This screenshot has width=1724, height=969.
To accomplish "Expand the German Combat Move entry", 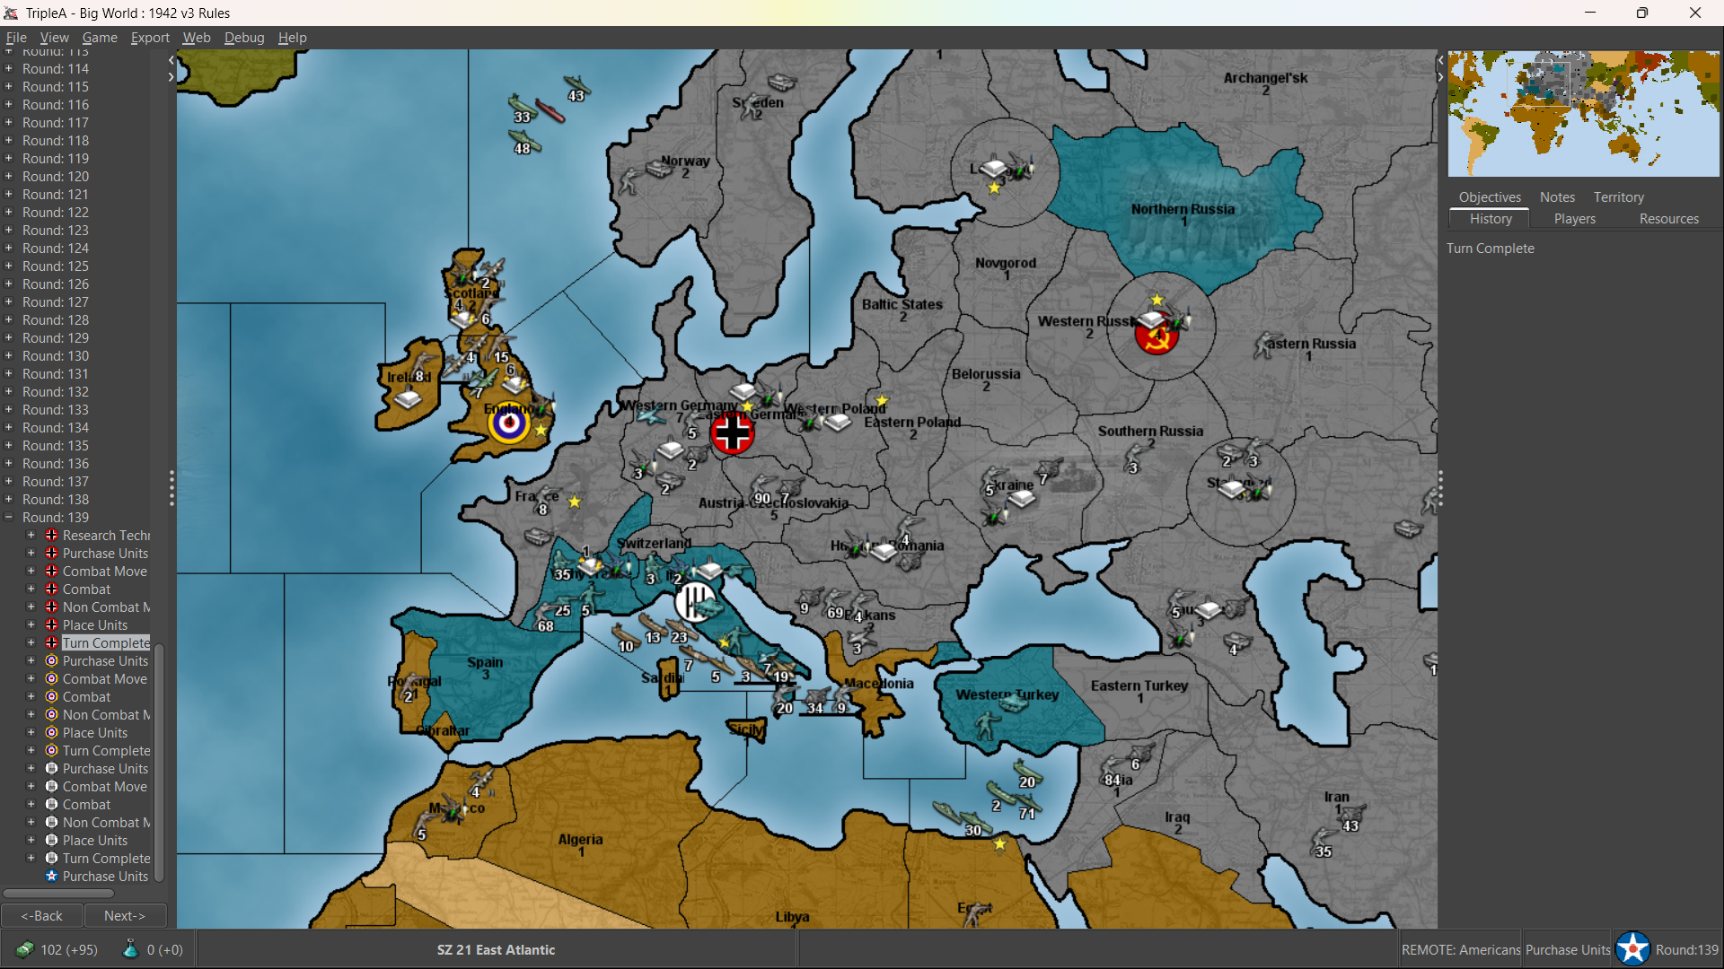I will (31, 572).
